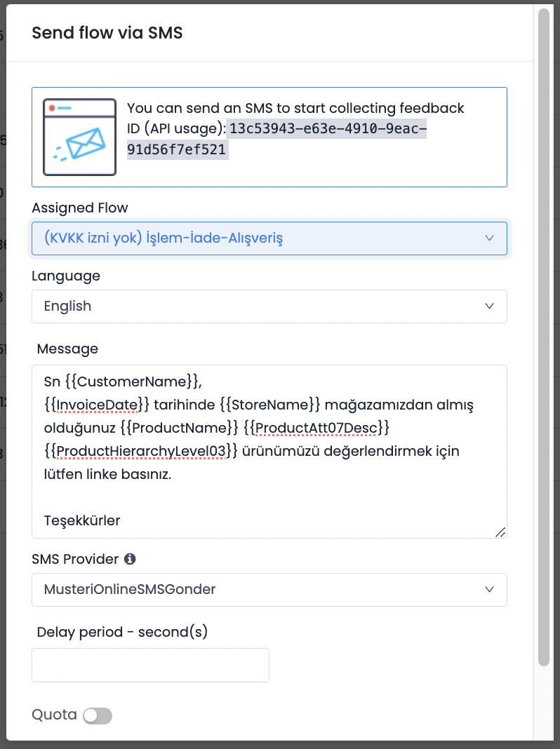Click the Message textarea resize handle
560x749 pixels.
500,532
